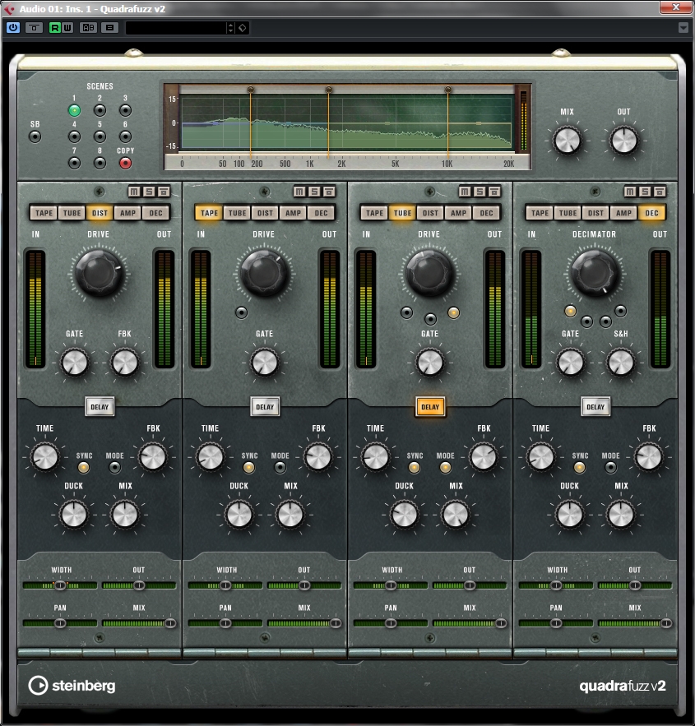Click band 4 S&H knob
The image size is (695, 726).
[620, 363]
